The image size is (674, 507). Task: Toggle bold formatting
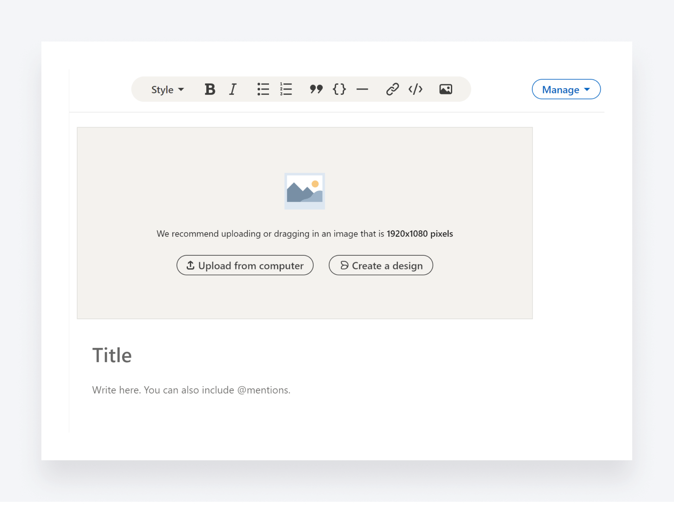point(210,90)
